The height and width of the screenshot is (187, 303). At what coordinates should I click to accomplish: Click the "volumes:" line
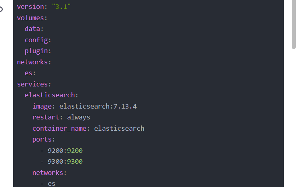pyautogui.click(x=32, y=18)
